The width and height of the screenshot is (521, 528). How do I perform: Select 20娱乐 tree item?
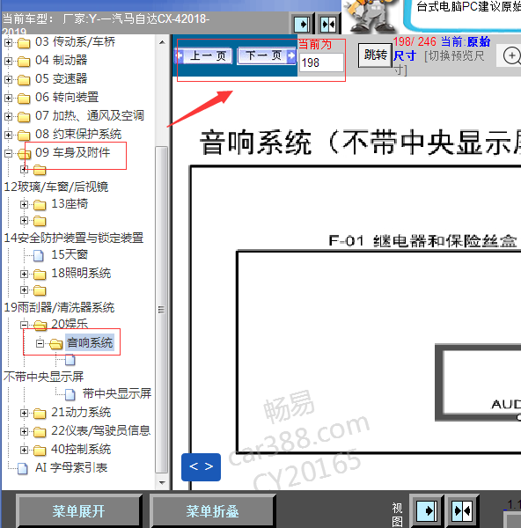click(x=70, y=324)
